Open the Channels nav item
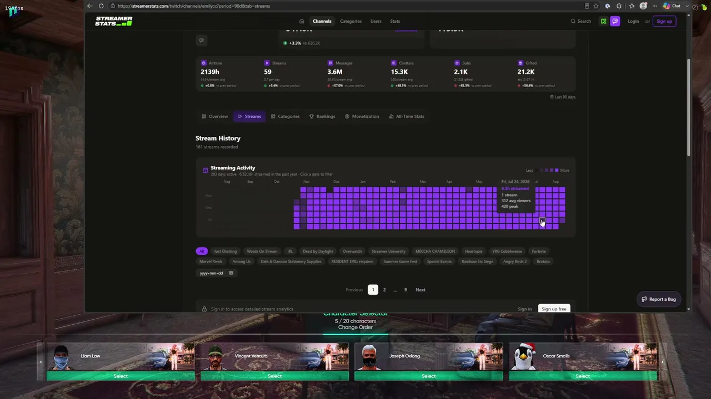This screenshot has height=399, width=711. 322,21
